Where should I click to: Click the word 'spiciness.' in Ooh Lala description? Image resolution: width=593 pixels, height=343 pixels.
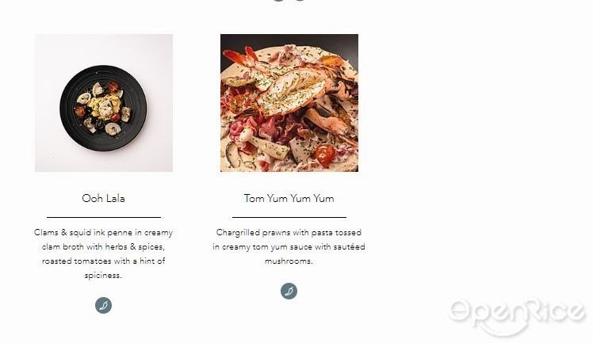(103, 276)
